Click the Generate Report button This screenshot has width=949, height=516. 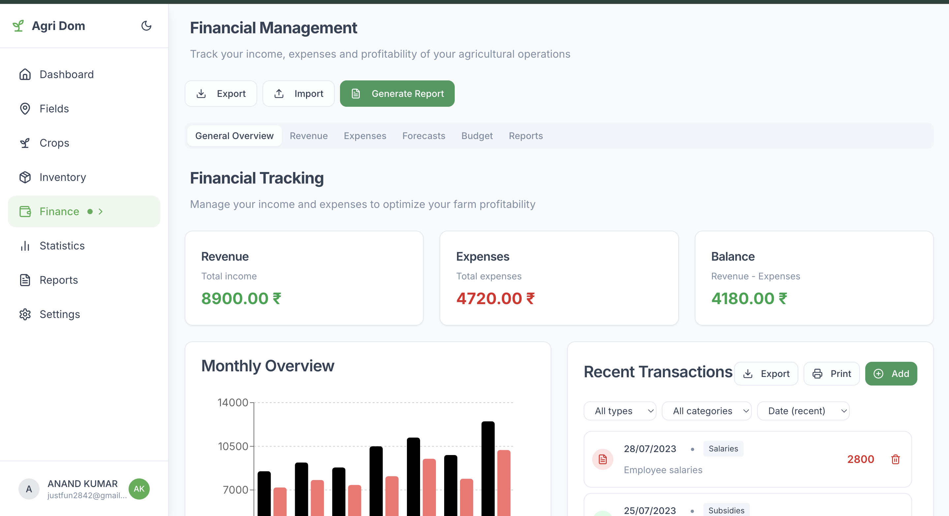pyautogui.click(x=397, y=94)
